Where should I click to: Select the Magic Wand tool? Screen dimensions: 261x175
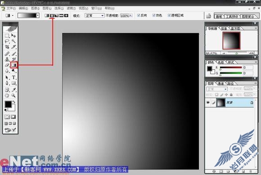(13, 41)
